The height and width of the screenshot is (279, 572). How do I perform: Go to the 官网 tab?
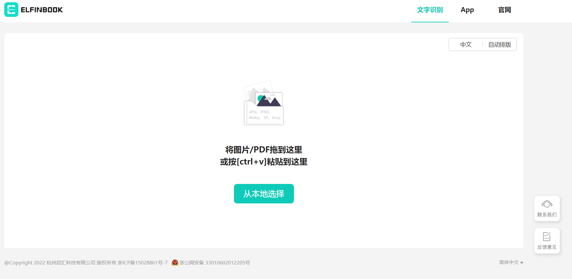505,10
